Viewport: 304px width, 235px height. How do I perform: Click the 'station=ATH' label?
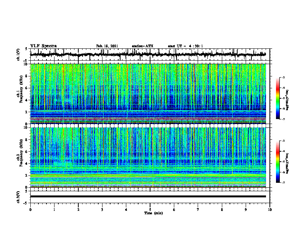tap(142, 46)
